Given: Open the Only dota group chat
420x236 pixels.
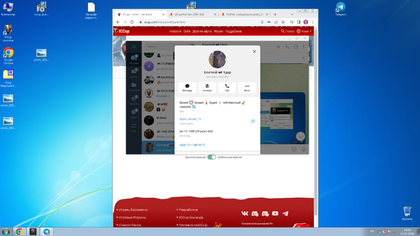Looking at the screenshot, I should pos(158,134).
